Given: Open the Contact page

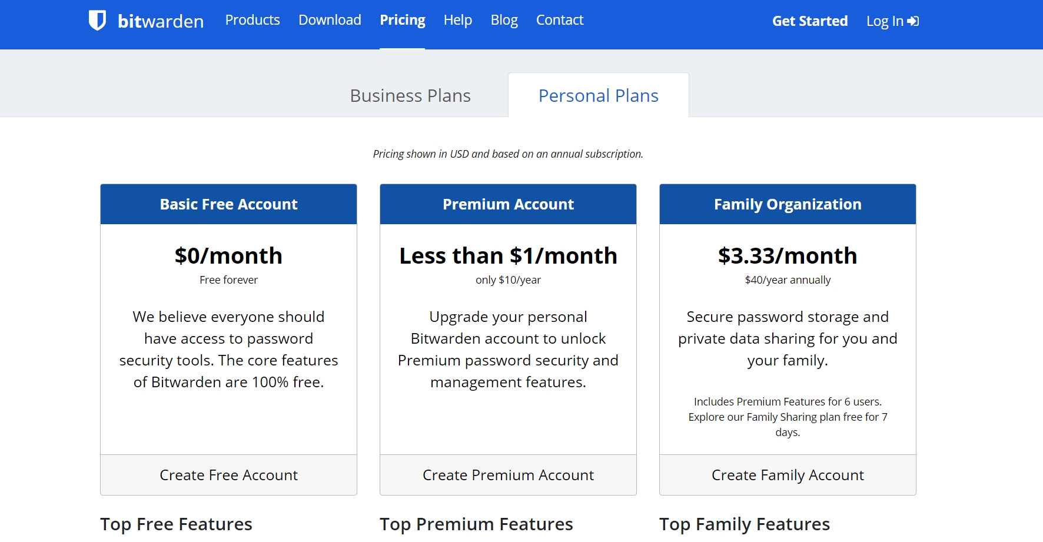Looking at the screenshot, I should (x=560, y=20).
